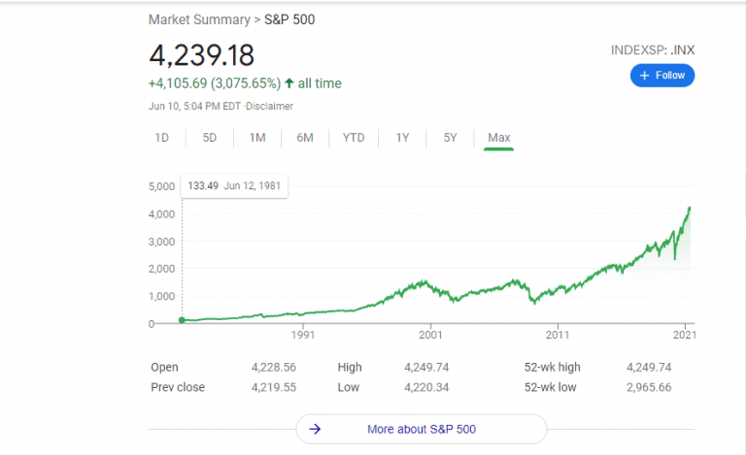
Task: Open More about S&P 500 link
Action: [x=422, y=430]
